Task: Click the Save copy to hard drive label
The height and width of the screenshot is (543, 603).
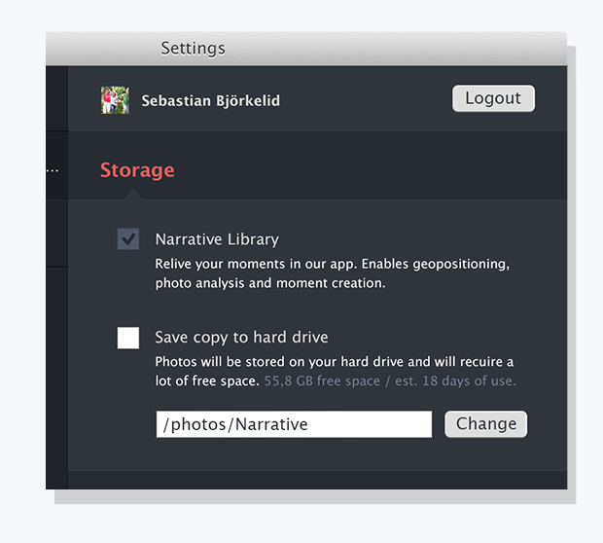Action: [x=241, y=338]
